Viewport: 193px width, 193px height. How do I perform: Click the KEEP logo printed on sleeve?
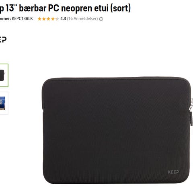point(173,172)
